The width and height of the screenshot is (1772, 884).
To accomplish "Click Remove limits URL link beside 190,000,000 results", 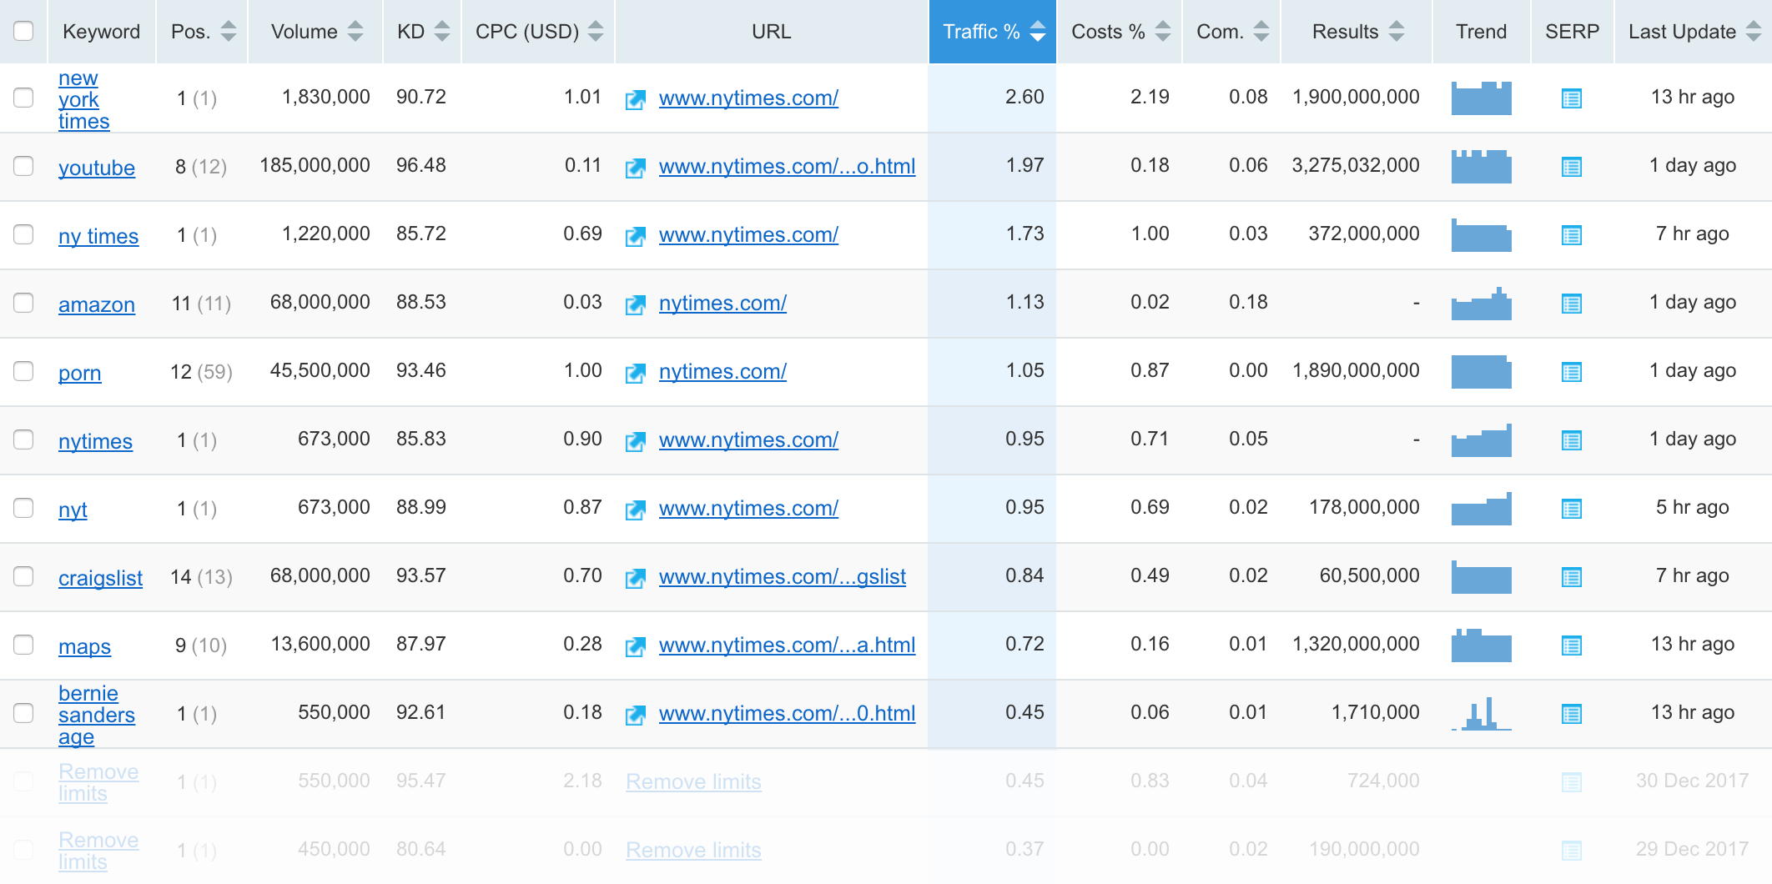I will point(693,850).
